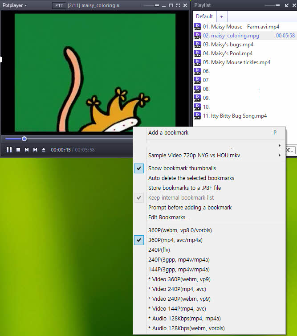Click the total duration 00:05:58 in controls
Screen dimensions: 297x336
pos(85,150)
